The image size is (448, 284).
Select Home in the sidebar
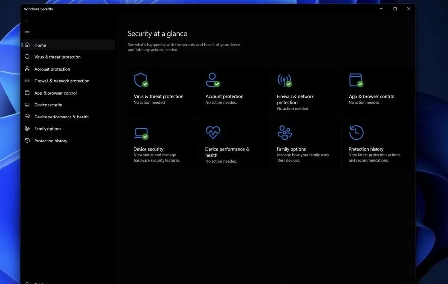[x=40, y=45]
